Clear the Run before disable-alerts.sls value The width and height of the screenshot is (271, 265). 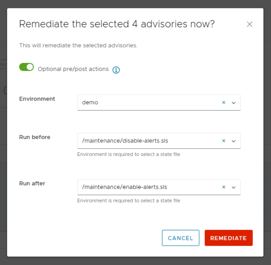pos(224,141)
